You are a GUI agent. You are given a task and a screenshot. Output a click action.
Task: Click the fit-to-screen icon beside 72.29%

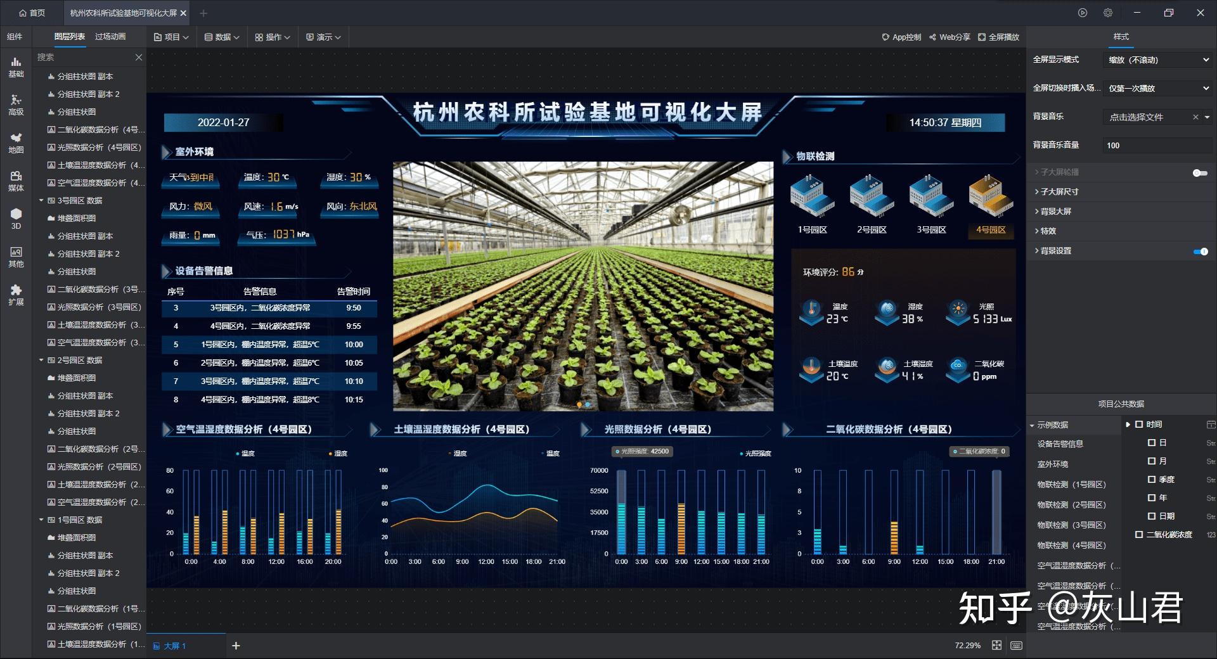(997, 645)
